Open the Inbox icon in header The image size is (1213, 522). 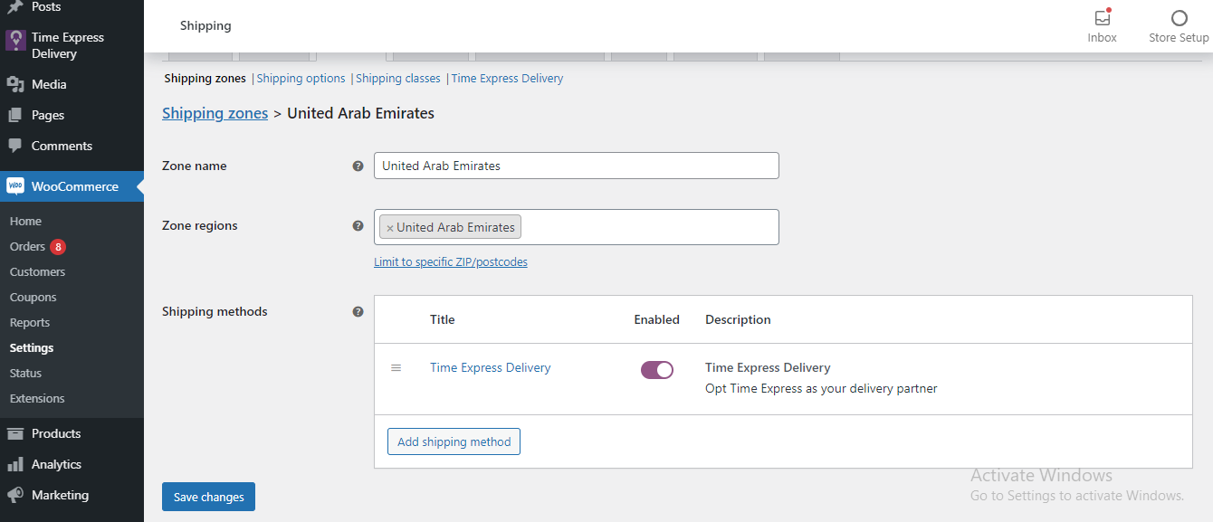(1102, 18)
